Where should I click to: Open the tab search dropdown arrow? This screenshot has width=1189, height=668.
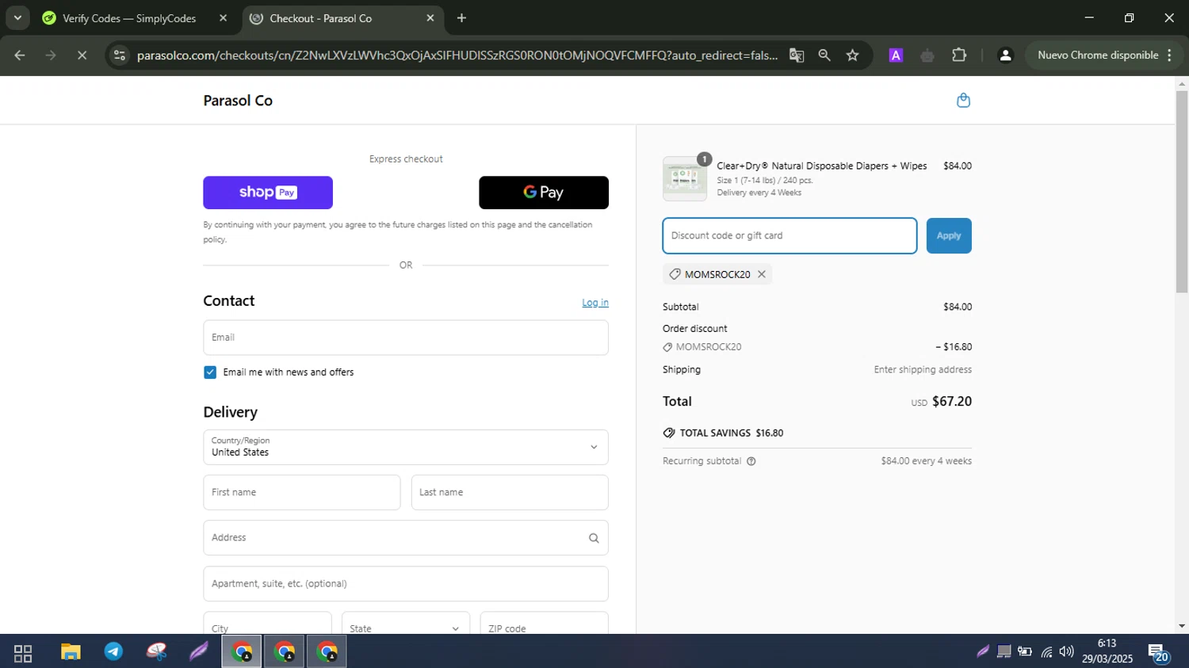click(x=17, y=17)
